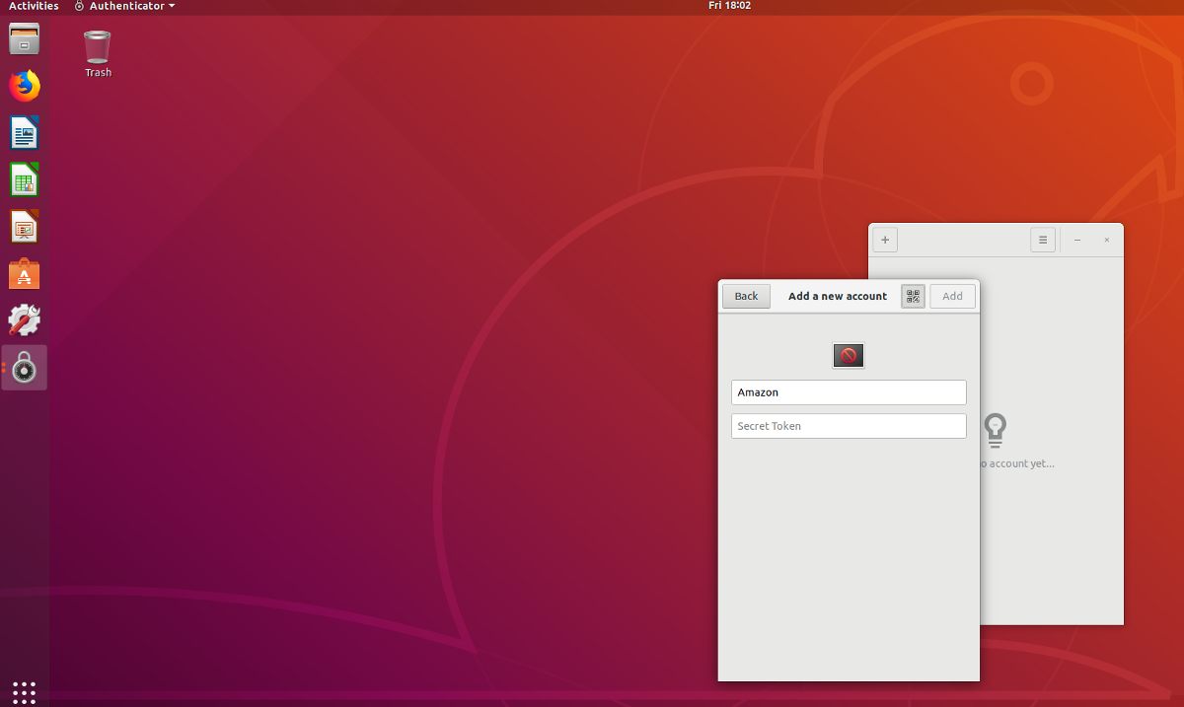This screenshot has height=707, width=1184.
Task: Open Activities overview
Action: pyautogui.click(x=34, y=6)
